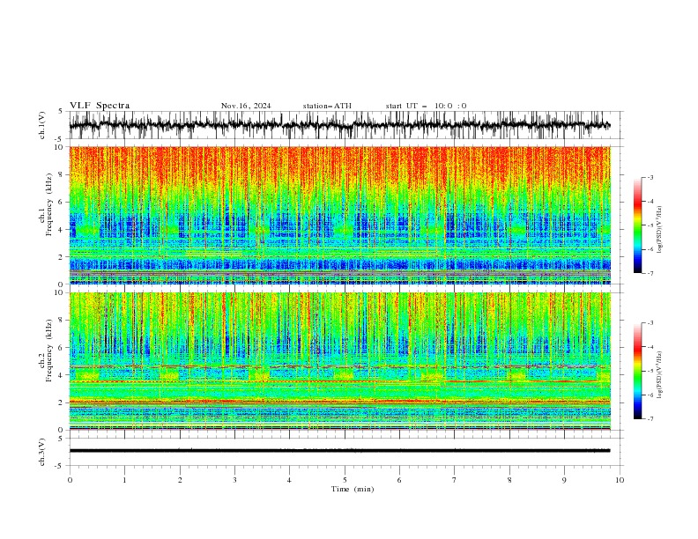Click time axis tick label "10"
The width and height of the screenshot is (698, 539).
point(620,480)
